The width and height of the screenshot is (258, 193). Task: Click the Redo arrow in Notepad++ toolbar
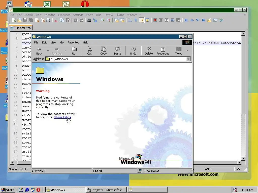[x=81, y=20]
